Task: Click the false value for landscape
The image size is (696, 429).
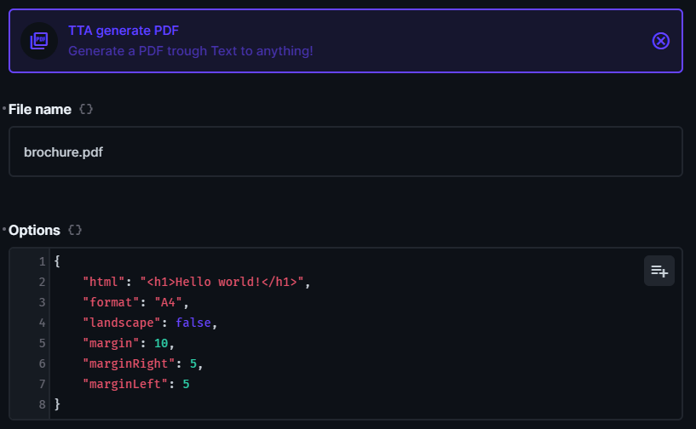Action: coord(193,323)
